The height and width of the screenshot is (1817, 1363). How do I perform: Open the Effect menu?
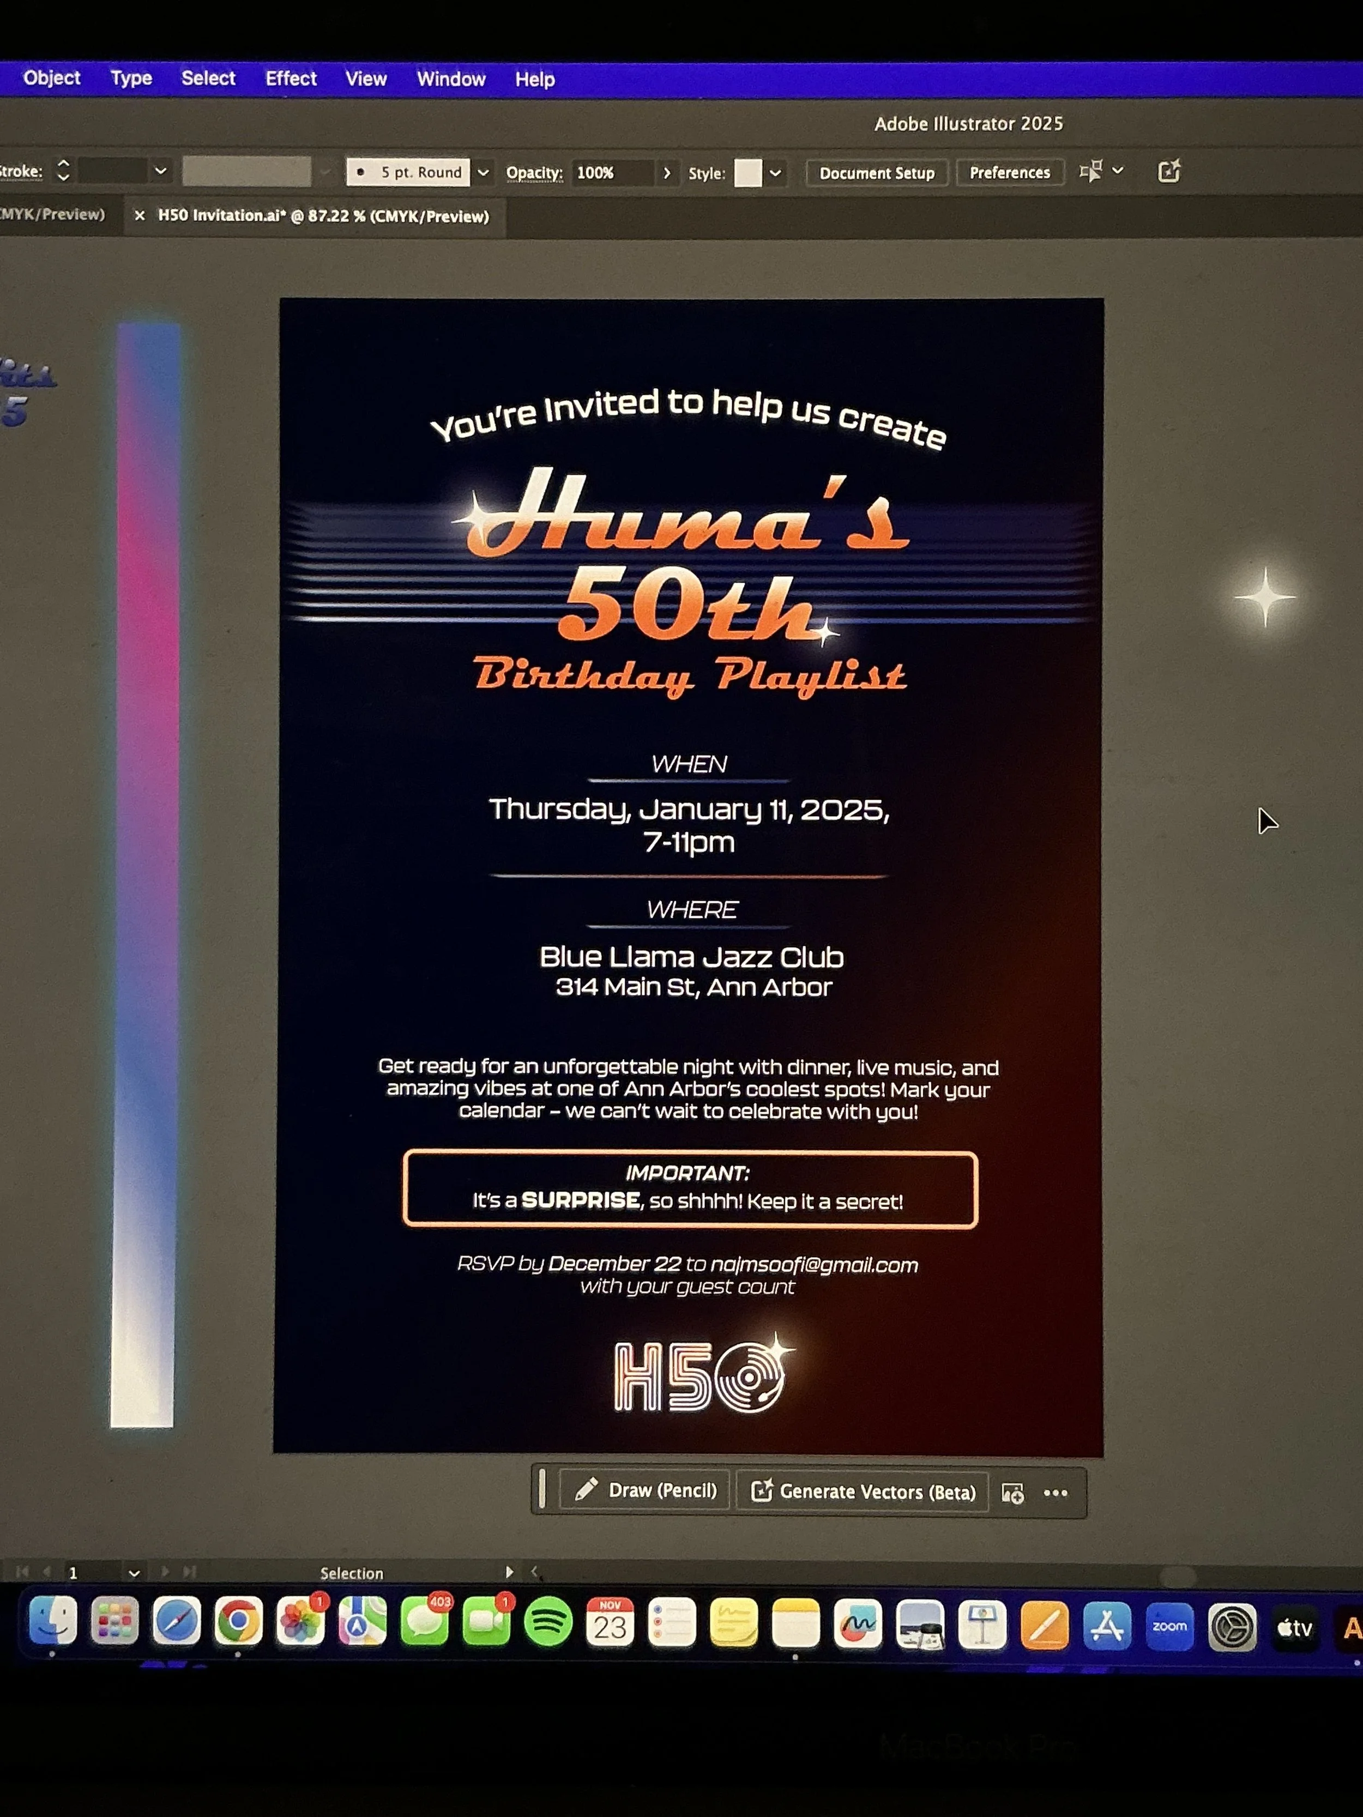click(291, 79)
